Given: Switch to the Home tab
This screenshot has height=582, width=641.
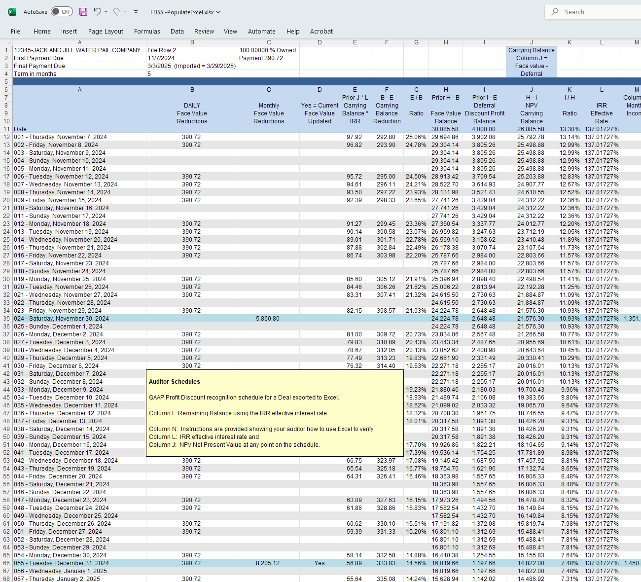Looking at the screenshot, I should [42, 31].
